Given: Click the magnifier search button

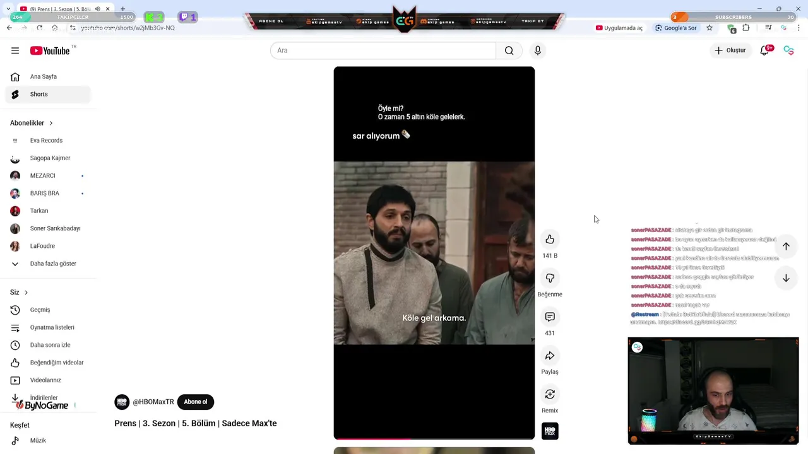Looking at the screenshot, I should click(509, 50).
